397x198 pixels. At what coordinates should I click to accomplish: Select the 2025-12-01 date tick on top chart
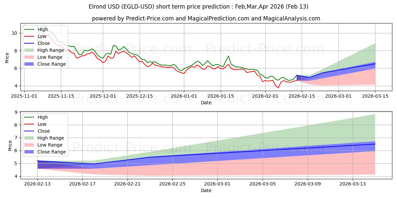pos(103,96)
